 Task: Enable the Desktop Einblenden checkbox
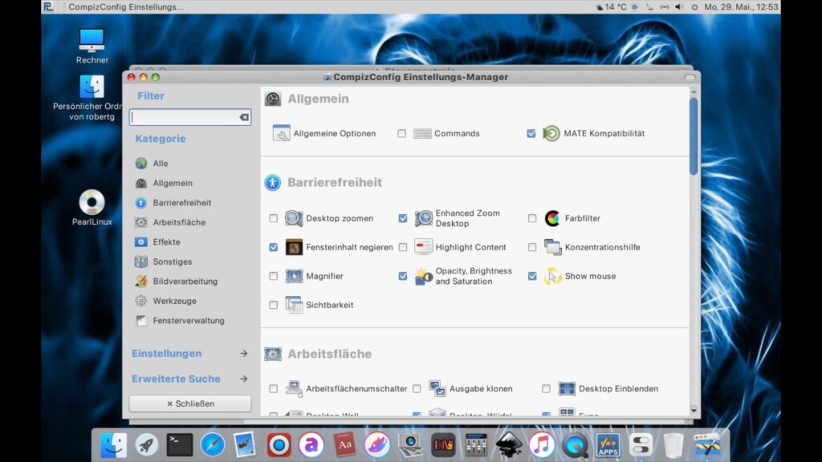pyautogui.click(x=546, y=389)
